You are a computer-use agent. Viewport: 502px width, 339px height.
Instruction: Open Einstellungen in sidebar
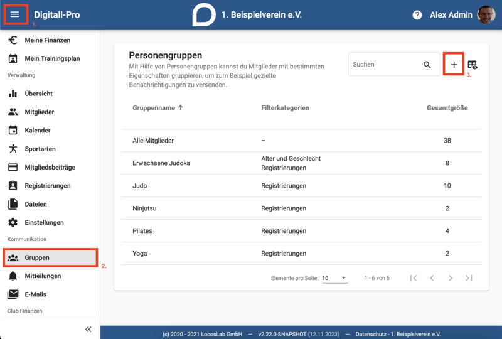[50, 222]
